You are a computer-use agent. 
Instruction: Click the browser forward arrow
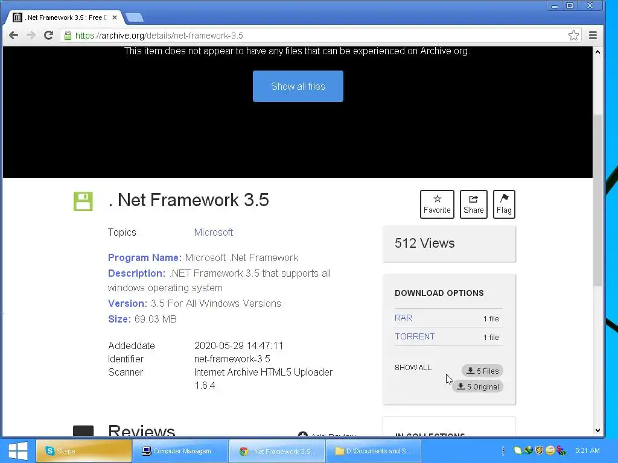pyautogui.click(x=31, y=36)
